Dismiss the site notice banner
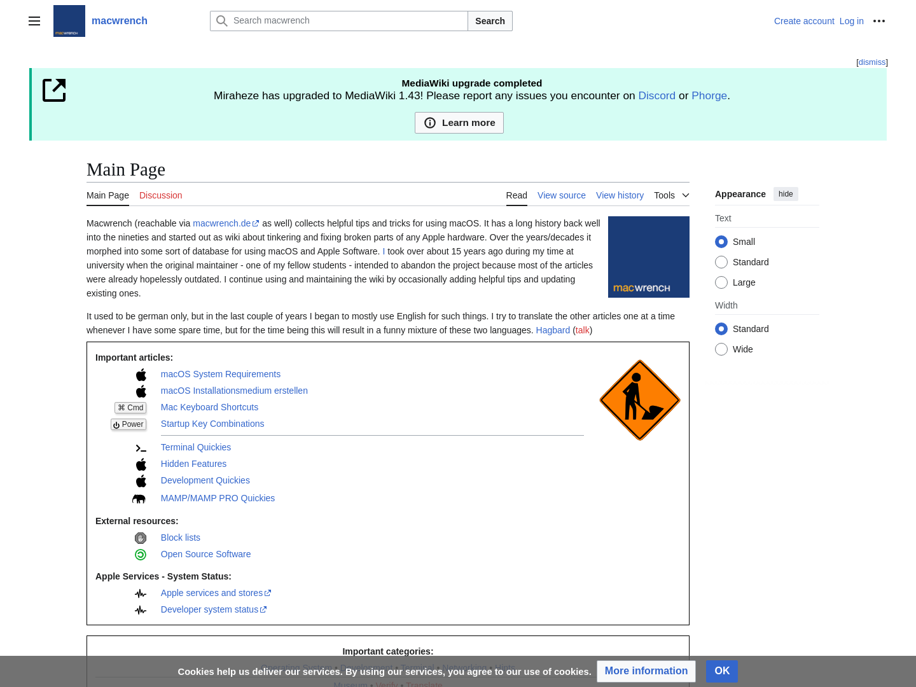 click(872, 62)
